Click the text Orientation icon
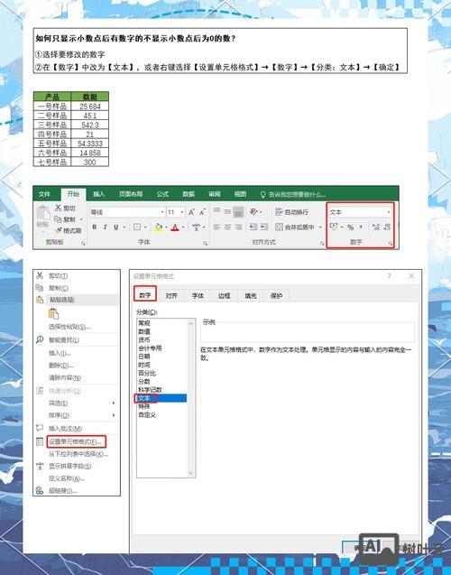 click(253, 211)
